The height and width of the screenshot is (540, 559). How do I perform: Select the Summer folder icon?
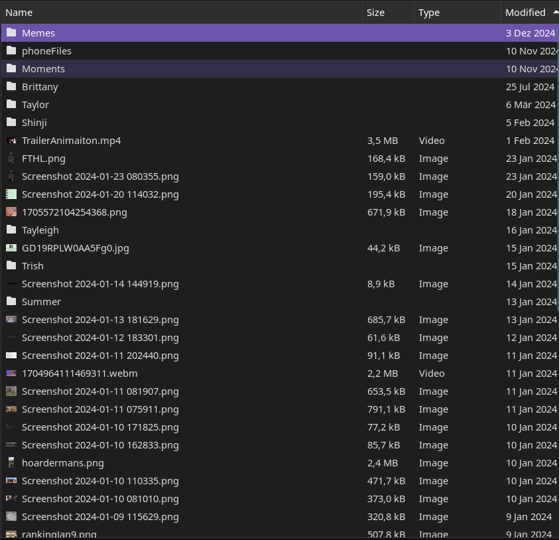(11, 301)
